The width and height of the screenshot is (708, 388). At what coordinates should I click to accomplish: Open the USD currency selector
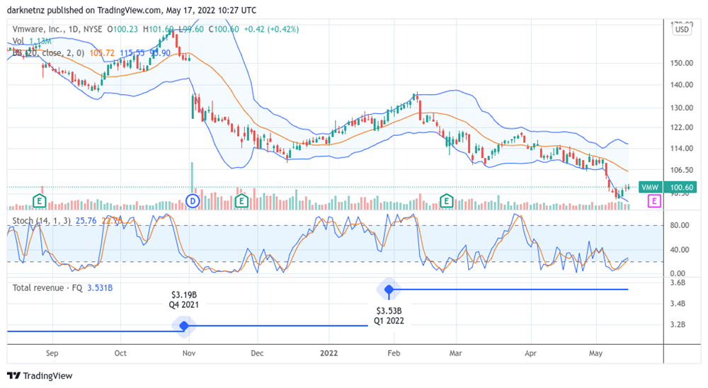682,29
